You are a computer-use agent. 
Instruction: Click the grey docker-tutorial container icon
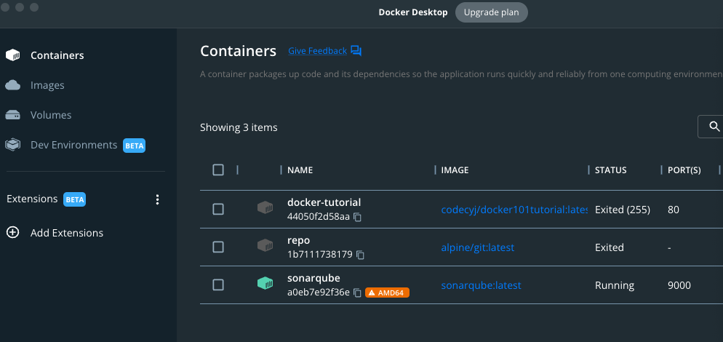pyautogui.click(x=265, y=207)
